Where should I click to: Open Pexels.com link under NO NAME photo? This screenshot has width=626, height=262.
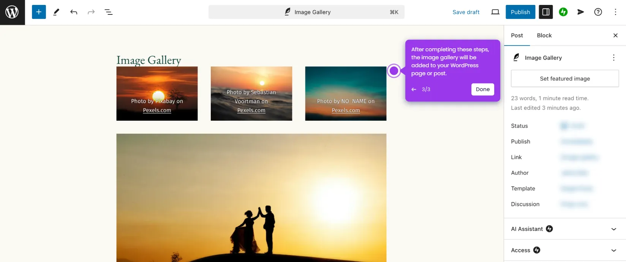[346, 110]
